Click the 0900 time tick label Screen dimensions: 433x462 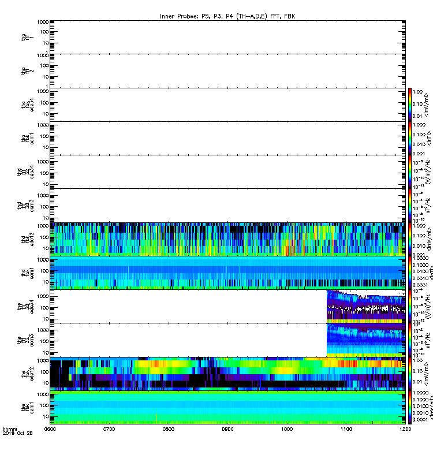coord(227,429)
